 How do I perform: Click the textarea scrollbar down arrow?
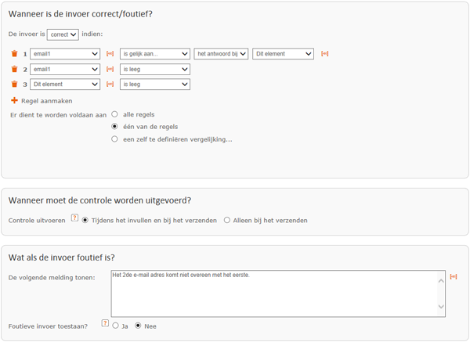(441, 307)
